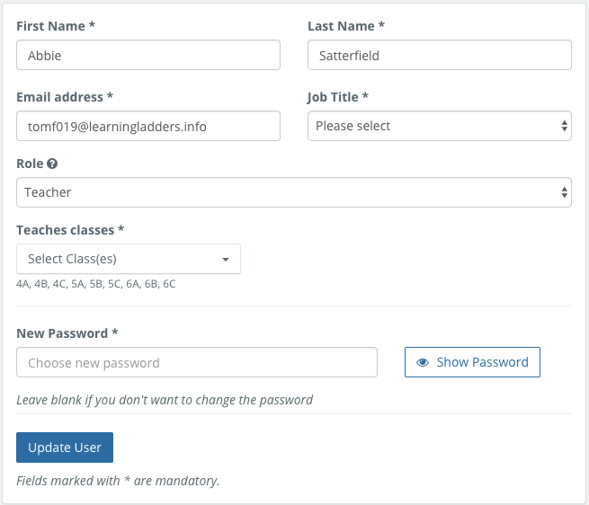The image size is (589, 505).
Task: Click the Last Name field containing Satterfield
Action: pos(439,55)
